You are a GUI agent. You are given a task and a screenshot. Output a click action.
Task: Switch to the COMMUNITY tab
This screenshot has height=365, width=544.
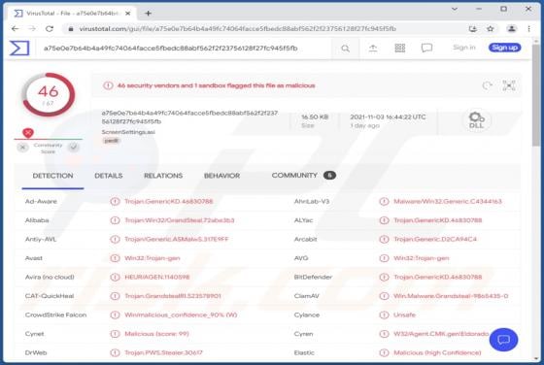click(303, 176)
